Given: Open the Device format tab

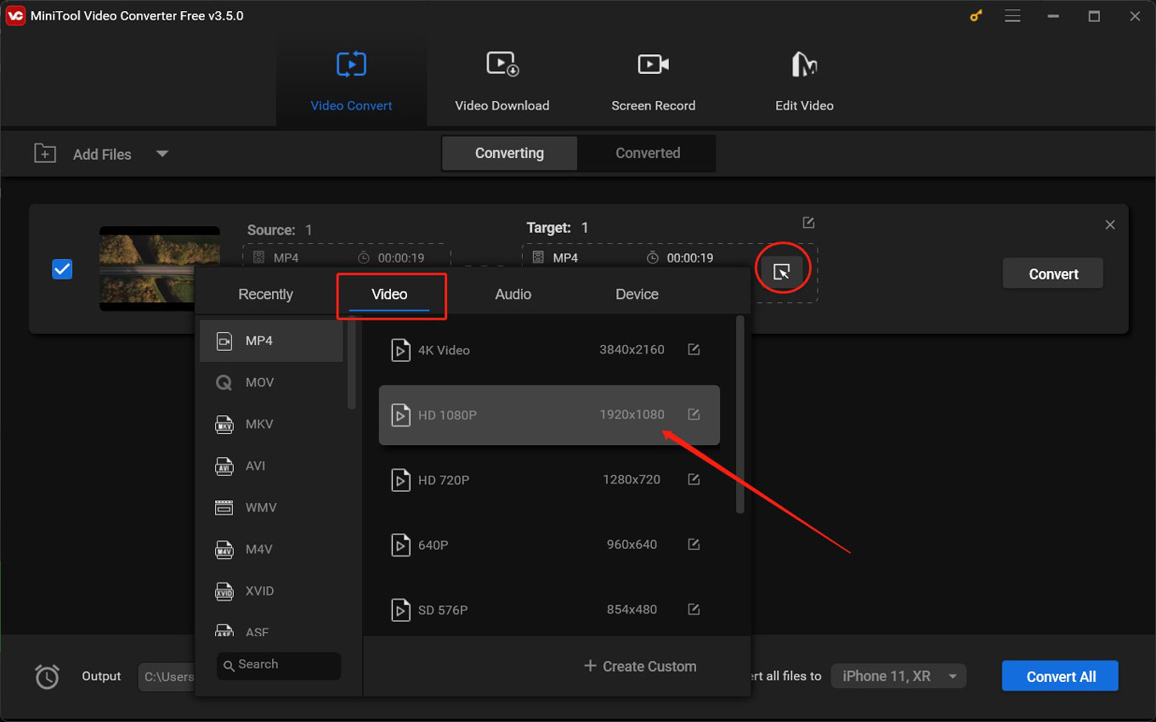Looking at the screenshot, I should [637, 294].
